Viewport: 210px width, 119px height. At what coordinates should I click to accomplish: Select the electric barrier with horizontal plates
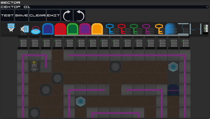click(183, 29)
